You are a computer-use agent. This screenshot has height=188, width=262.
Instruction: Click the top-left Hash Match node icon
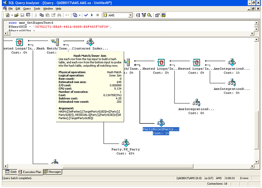[55, 42]
